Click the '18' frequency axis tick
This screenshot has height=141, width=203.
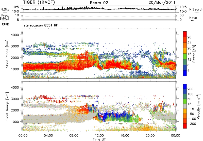click(x=17, y=15)
